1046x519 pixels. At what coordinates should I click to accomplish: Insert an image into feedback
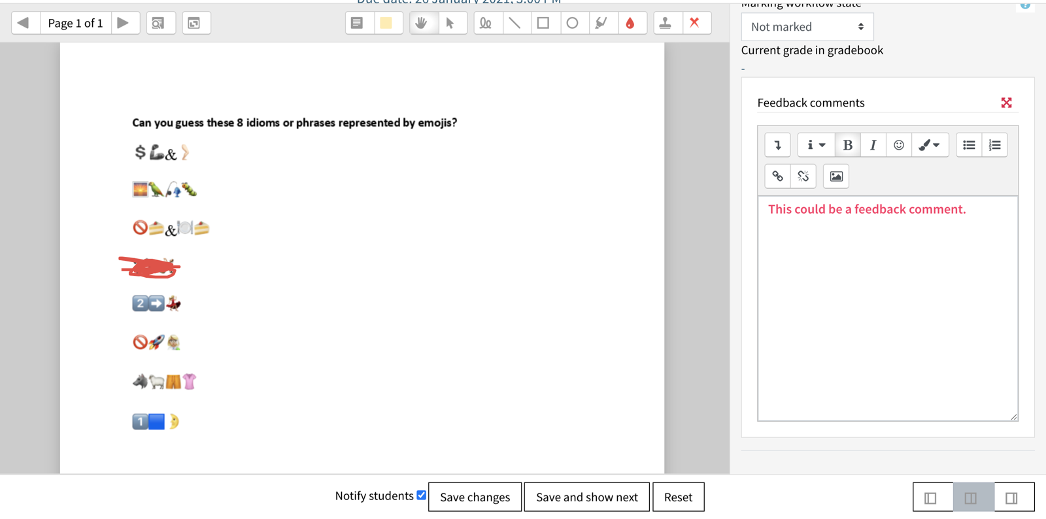coord(836,176)
